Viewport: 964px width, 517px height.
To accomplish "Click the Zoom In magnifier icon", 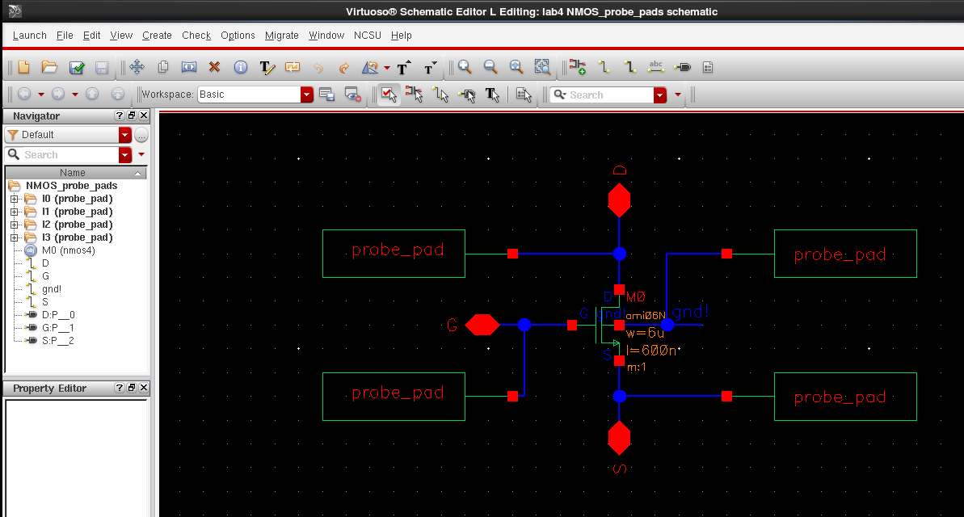I will click(x=465, y=68).
